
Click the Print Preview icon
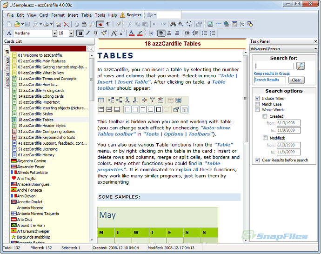pyautogui.click(x=36, y=24)
